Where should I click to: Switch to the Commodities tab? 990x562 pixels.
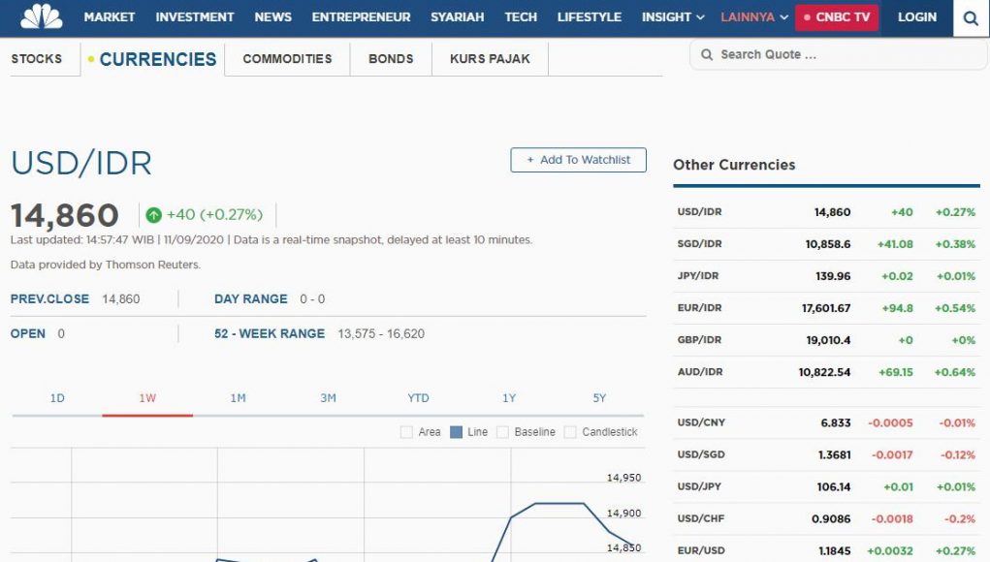coord(287,59)
